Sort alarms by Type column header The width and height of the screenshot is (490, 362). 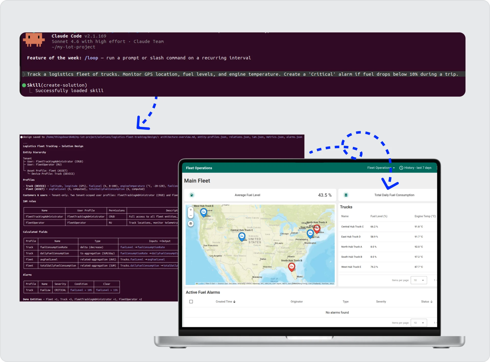point(346,302)
